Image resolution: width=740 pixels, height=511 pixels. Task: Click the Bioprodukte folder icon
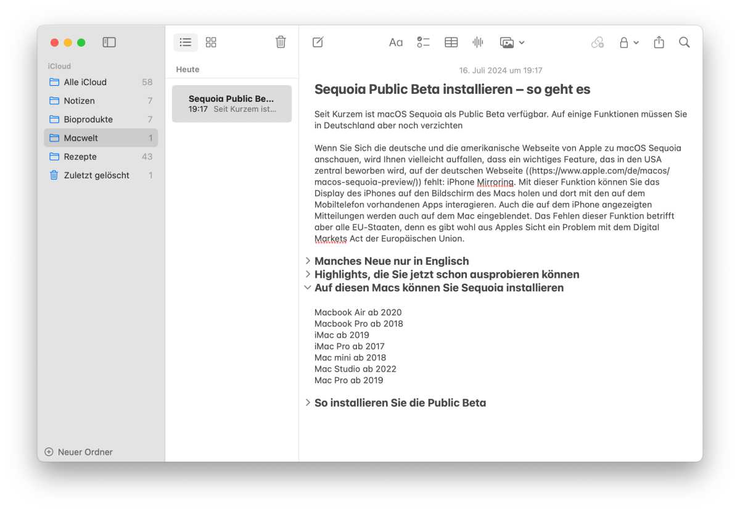point(54,119)
